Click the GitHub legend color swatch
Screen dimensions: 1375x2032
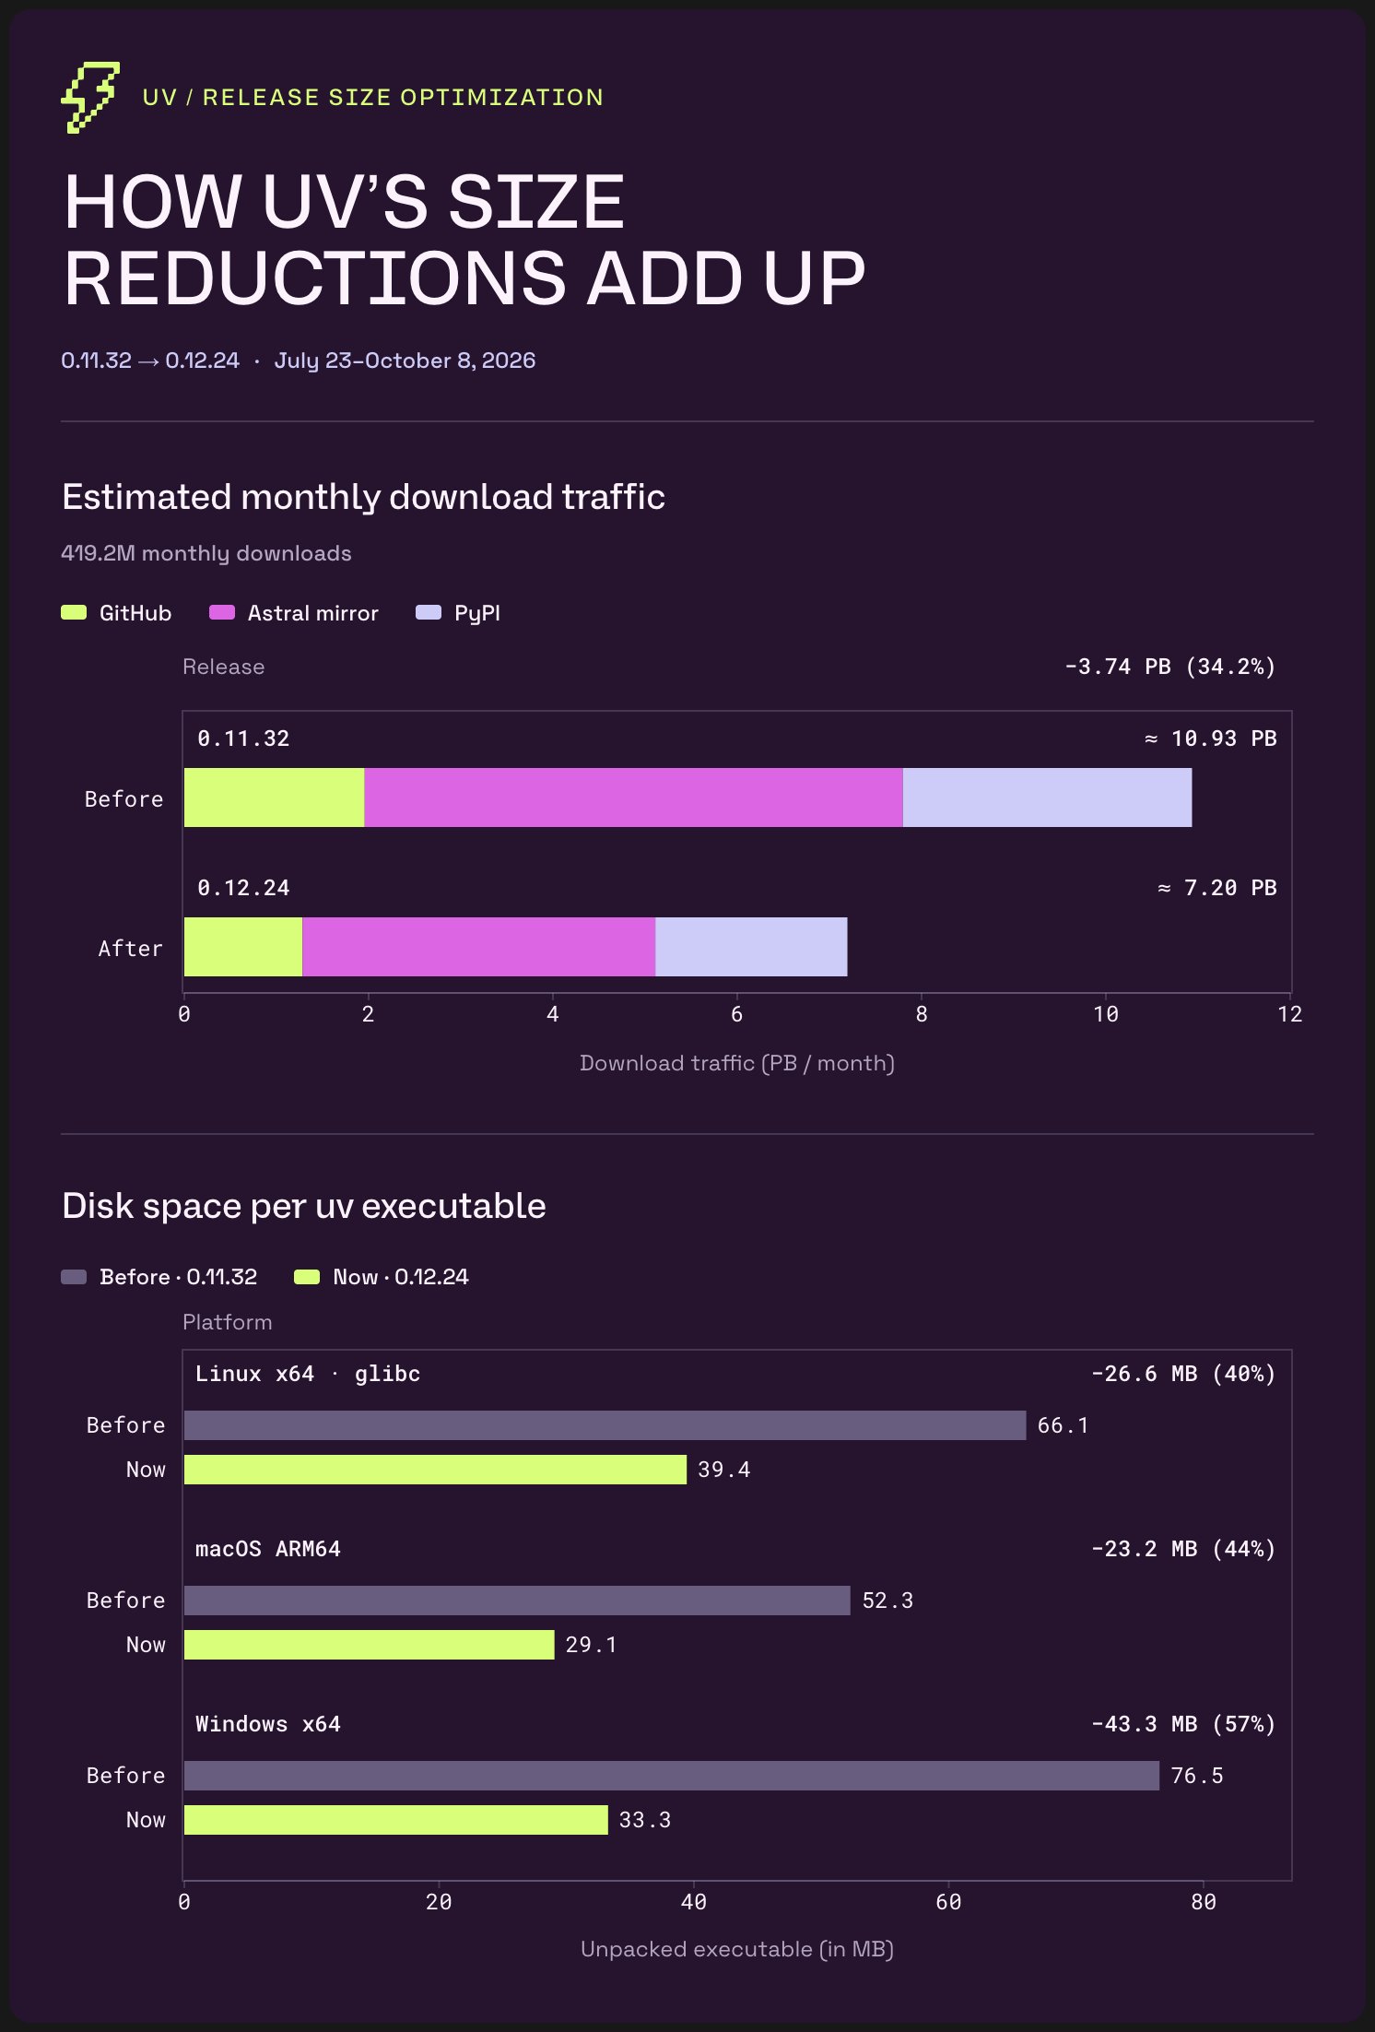pyautogui.click(x=74, y=613)
